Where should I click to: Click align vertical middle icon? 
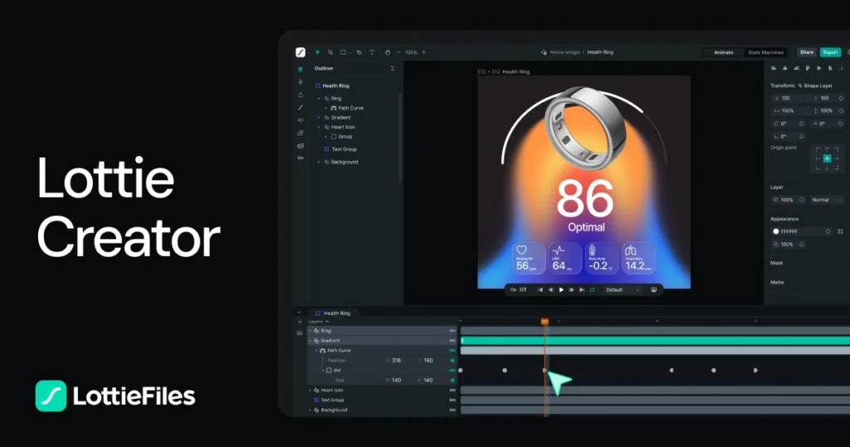(819, 68)
